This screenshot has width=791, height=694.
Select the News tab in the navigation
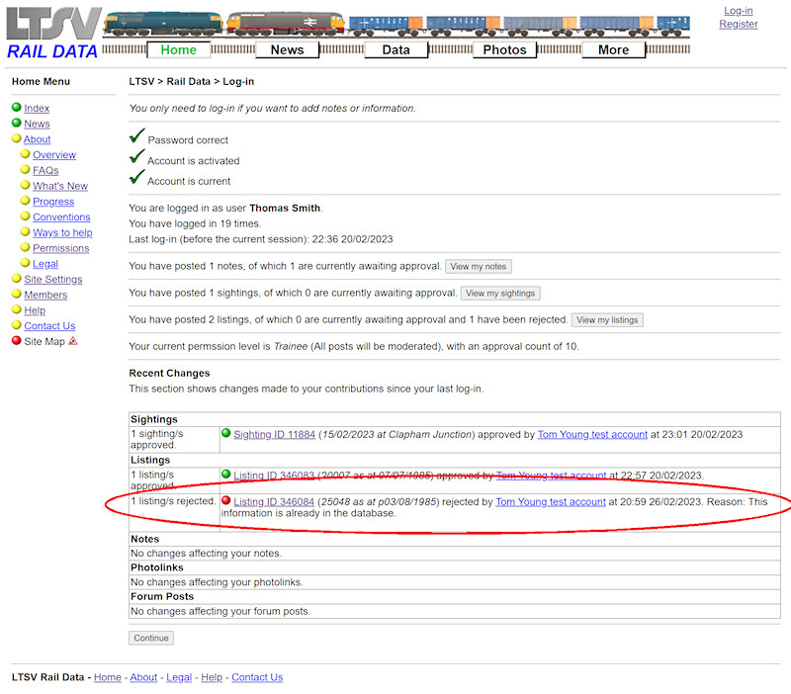point(287,49)
